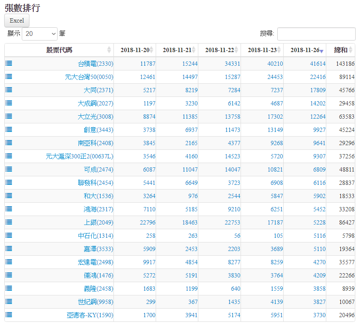
Task: Click list icon beside 大立光(3008) row
Action: pyautogui.click(x=9, y=116)
